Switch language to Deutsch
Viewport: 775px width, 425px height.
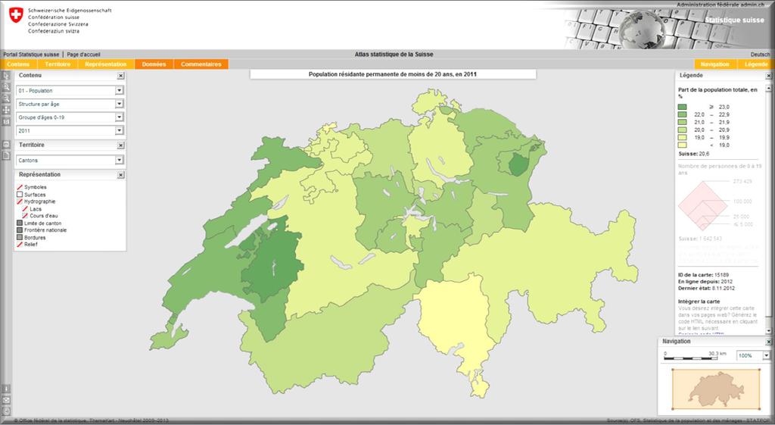[760, 55]
